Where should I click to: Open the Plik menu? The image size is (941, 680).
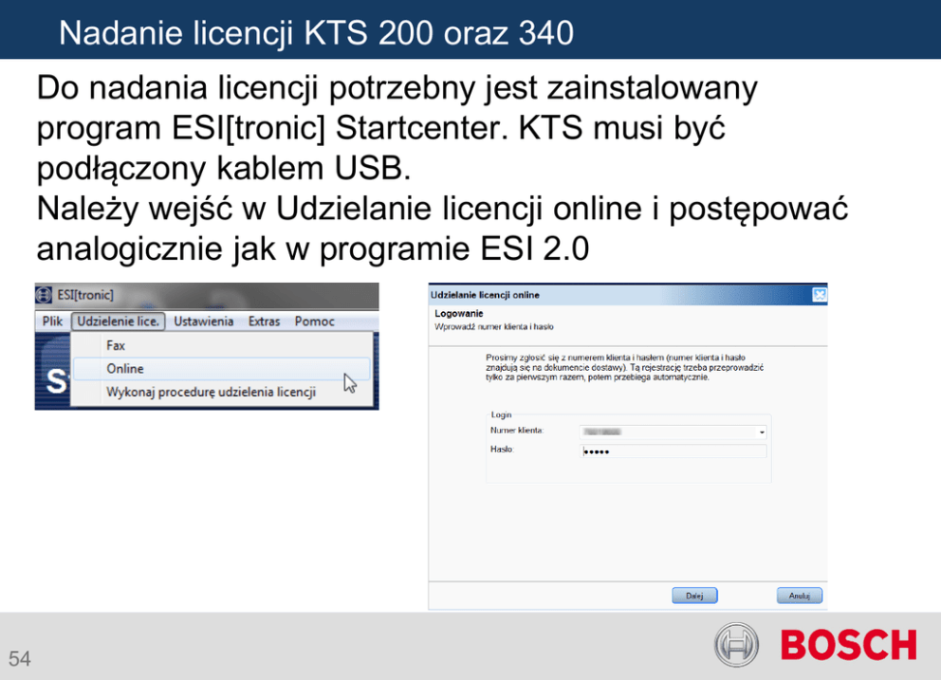(52, 322)
